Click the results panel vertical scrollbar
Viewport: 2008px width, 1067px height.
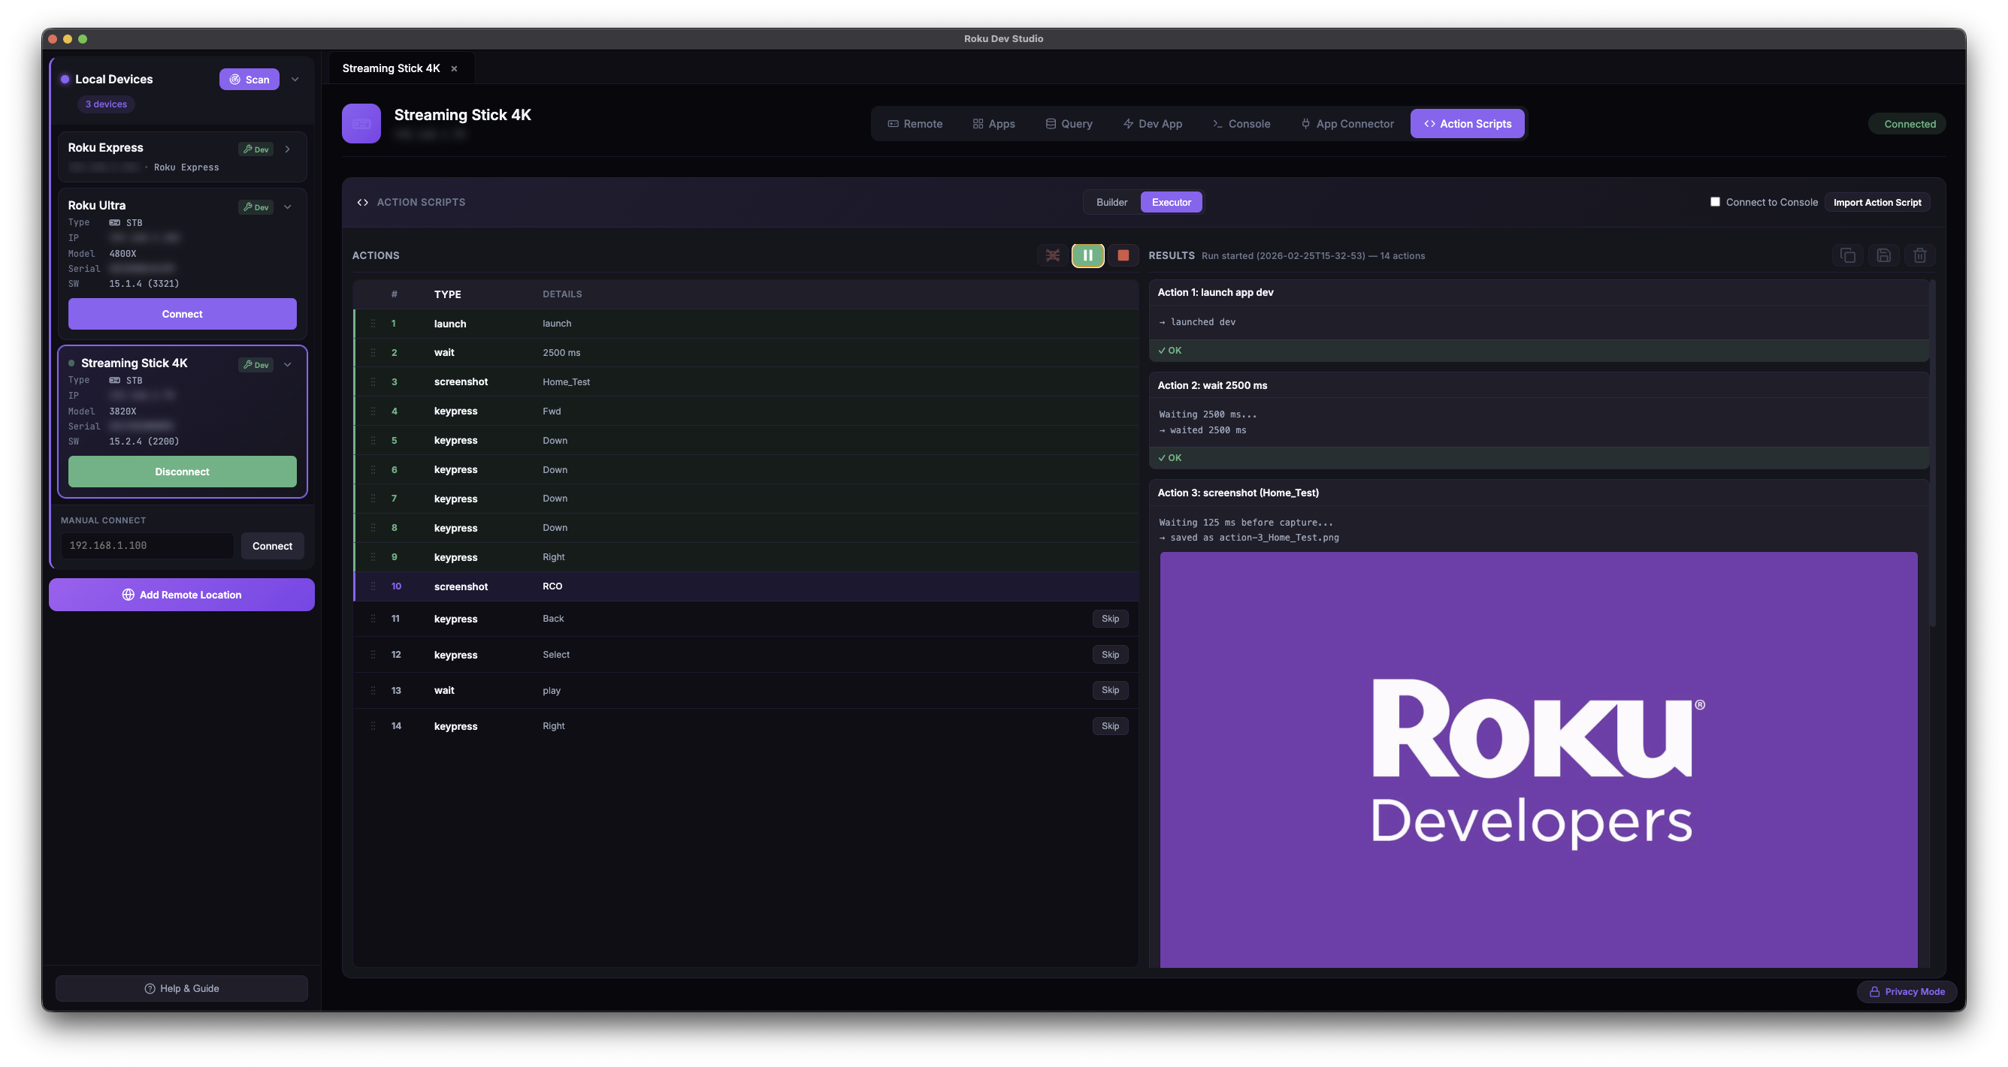coord(1932,454)
